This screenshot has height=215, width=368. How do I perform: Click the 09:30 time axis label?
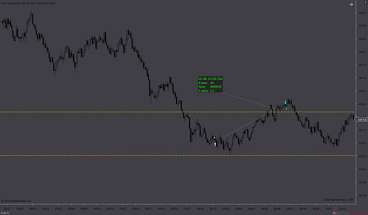pos(135,209)
